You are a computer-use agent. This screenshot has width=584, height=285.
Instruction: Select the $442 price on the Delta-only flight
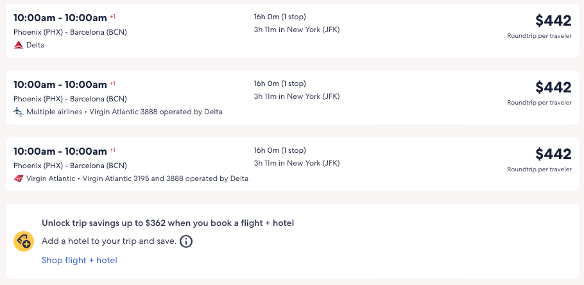click(553, 21)
